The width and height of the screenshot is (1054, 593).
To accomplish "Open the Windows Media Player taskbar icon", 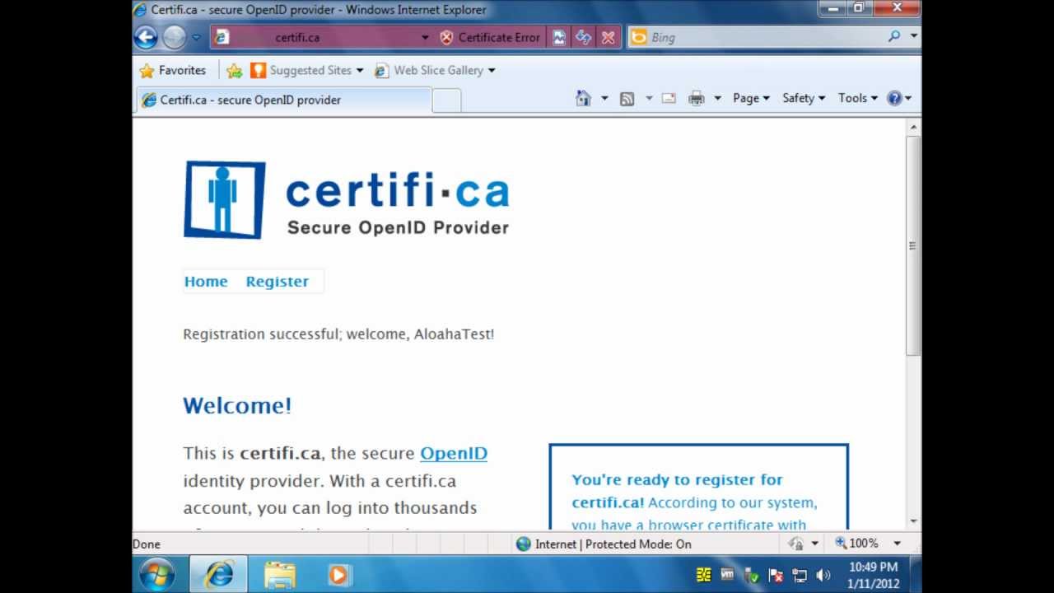I will click(338, 574).
